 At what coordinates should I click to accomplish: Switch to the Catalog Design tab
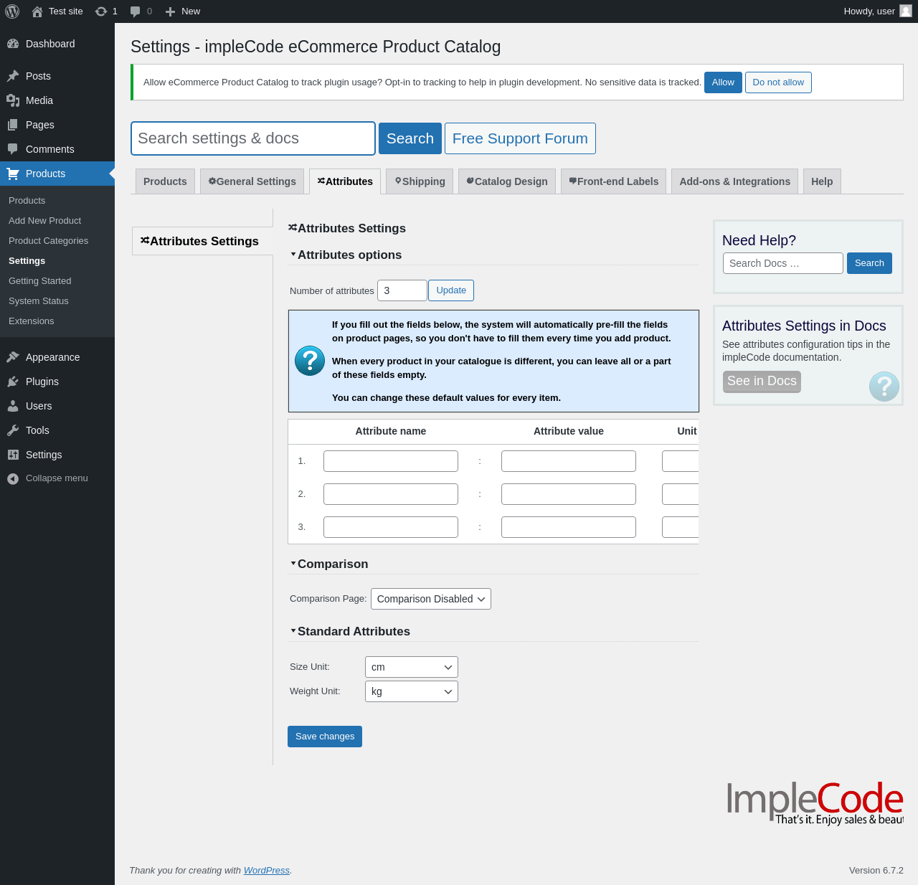(507, 181)
